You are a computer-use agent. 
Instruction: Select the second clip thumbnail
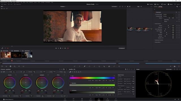[x=16, y=55]
